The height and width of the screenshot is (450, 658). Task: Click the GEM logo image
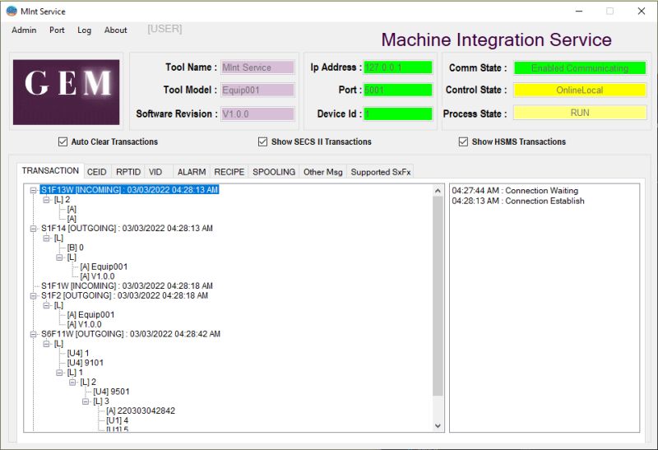(67, 92)
